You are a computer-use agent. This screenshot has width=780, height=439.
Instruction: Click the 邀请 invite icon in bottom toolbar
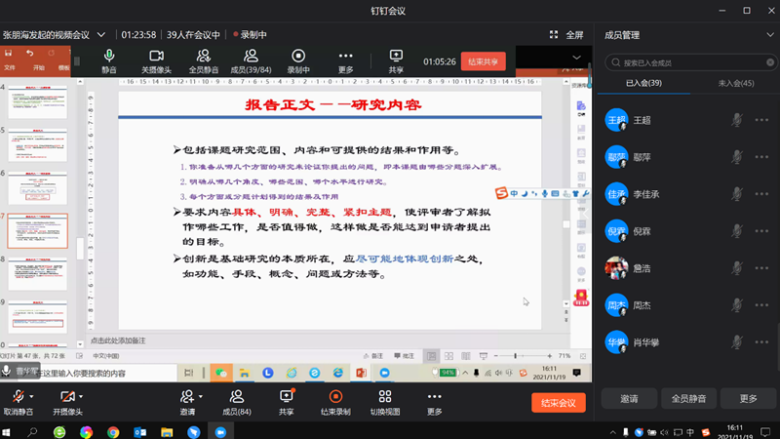pos(187,397)
